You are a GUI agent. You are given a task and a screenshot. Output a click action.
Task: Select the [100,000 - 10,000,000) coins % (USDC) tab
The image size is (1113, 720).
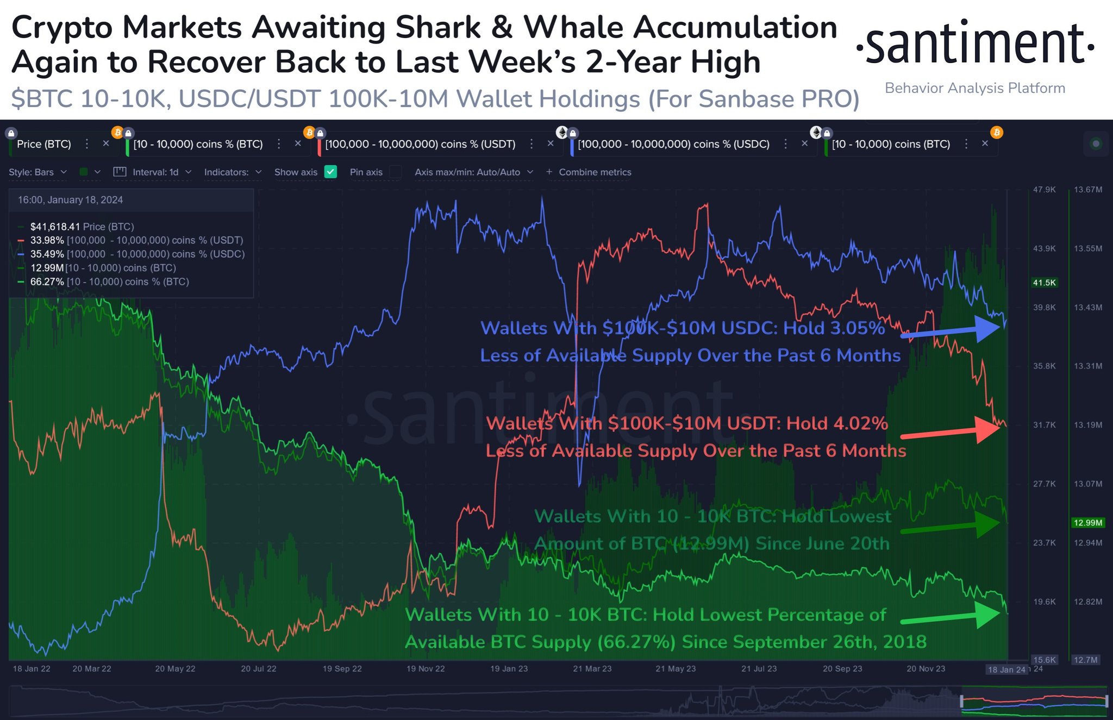click(x=673, y=144)
